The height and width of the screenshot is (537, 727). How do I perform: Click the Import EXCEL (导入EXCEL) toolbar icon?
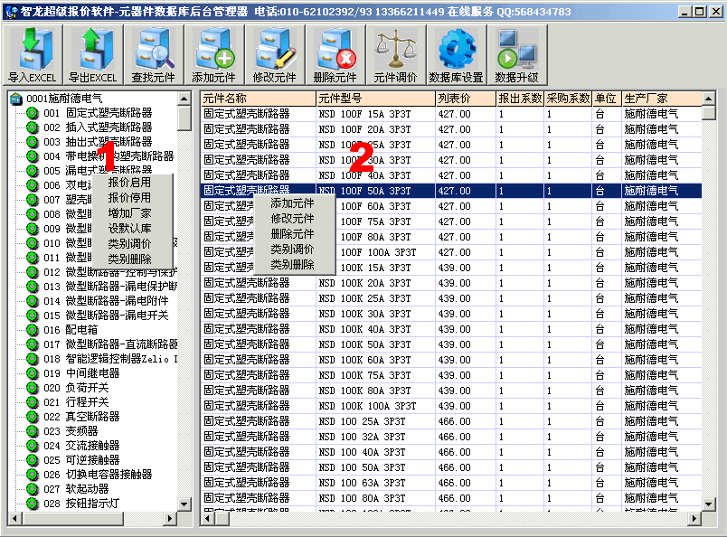[x=32, y=54]
